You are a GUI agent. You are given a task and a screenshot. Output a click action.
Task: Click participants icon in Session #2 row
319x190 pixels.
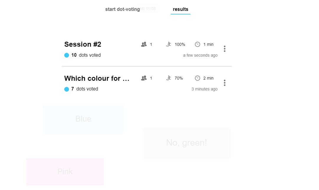point(144,44)
